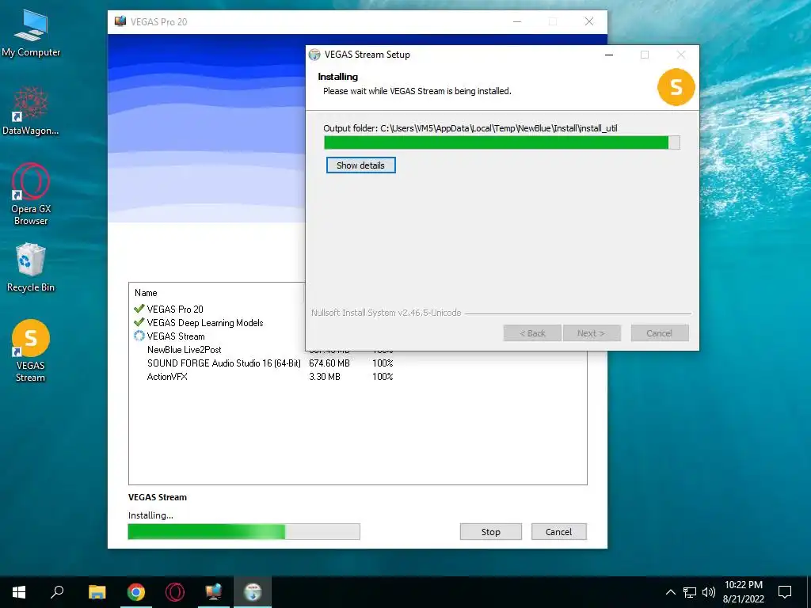Click the Name column header
This screenshot has height=608, width=811.
point(146,293)
